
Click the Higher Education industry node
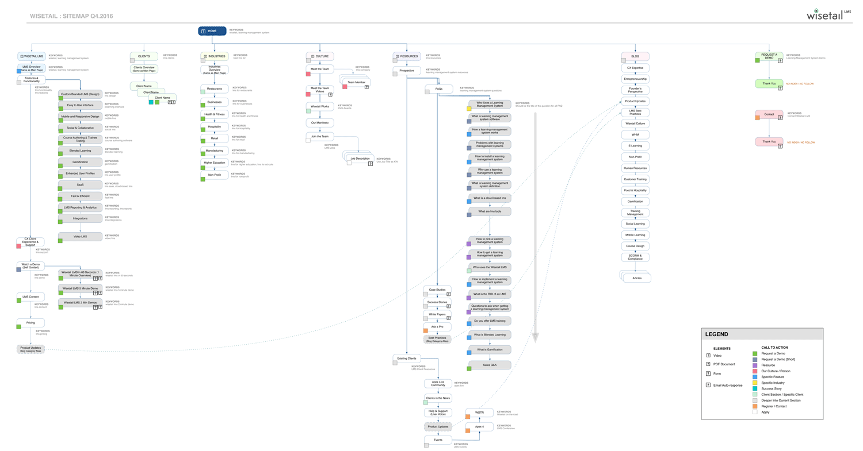[x=215, y=163]
